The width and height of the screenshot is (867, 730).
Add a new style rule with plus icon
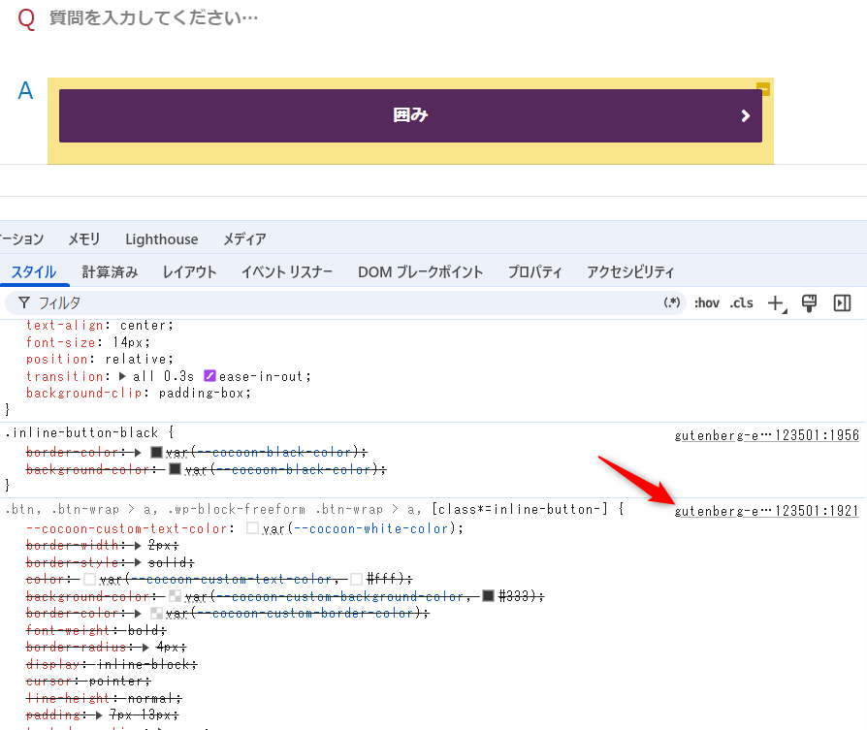tap(776, 303)
